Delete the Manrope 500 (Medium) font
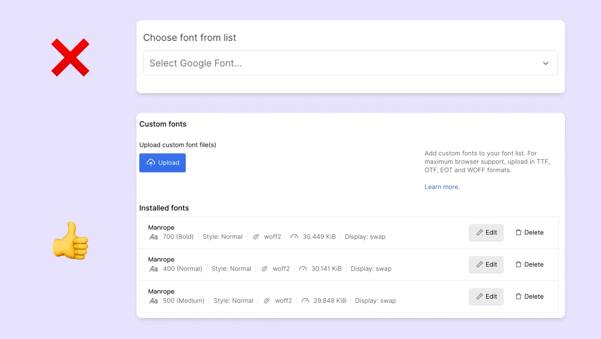The width and height of the screenshot is (601, 339). (529, 296)
